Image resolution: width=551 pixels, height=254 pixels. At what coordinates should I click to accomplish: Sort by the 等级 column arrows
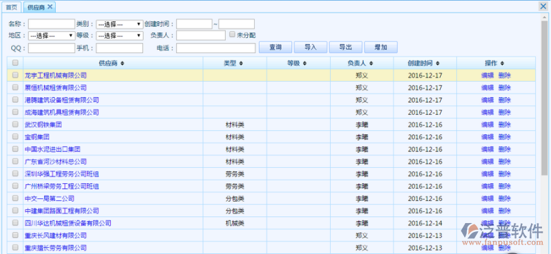pyautogui.click(x=304, y=63)
